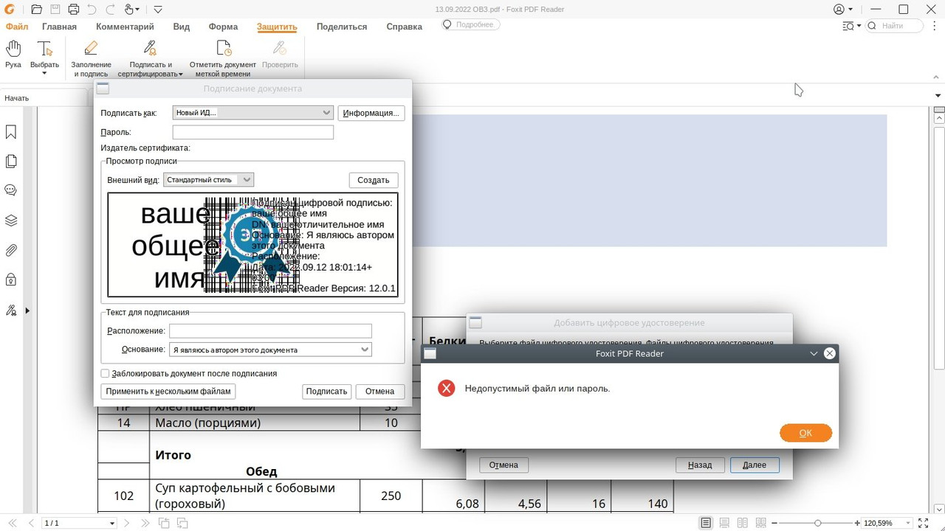Open the page number 1 / 1 dropdown
Image resolution: width=945 pixels, height=531 pixels.
[x=111, y=523]
